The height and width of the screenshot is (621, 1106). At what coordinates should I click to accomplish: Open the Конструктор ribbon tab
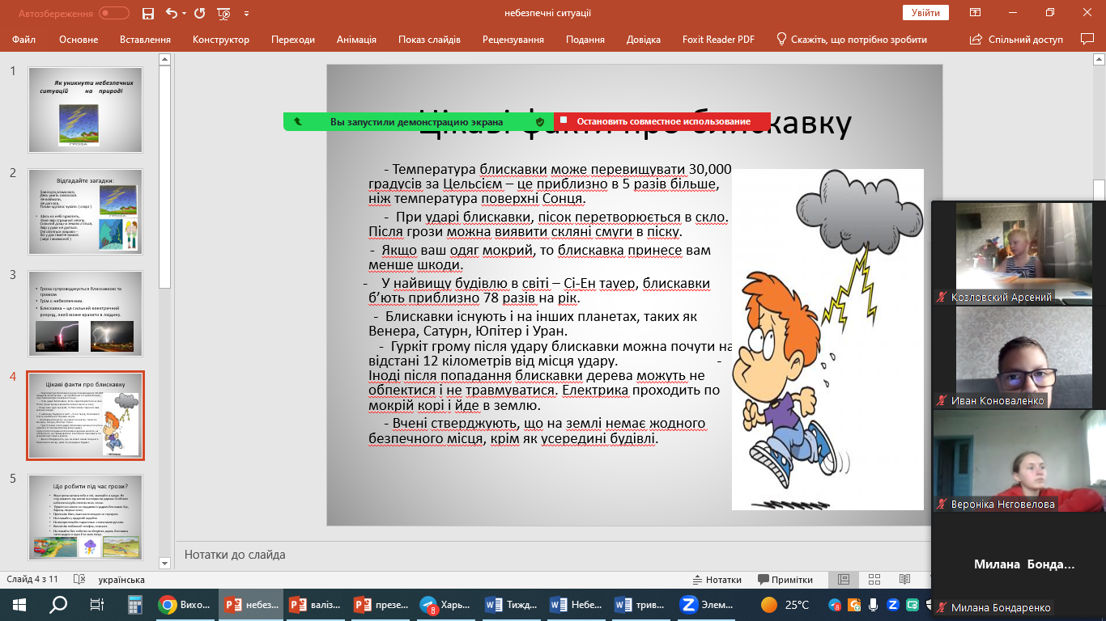[221, 40]
